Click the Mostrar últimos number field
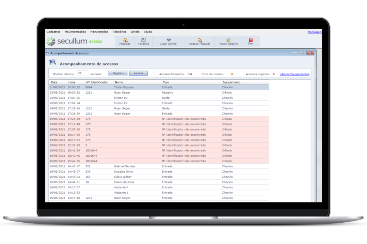 tap(83, 73)
